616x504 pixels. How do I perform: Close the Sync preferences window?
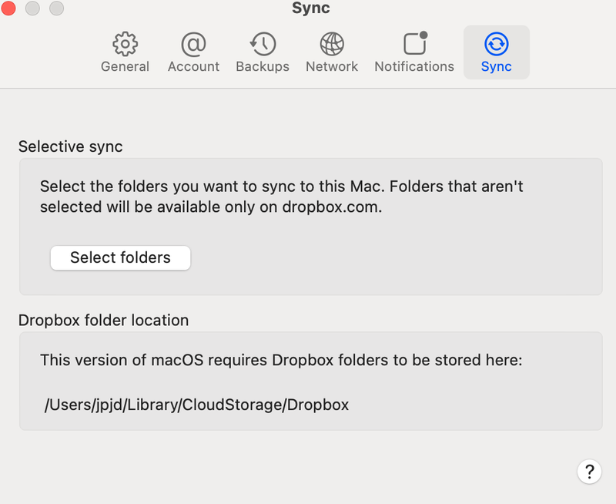pos(8,8)
